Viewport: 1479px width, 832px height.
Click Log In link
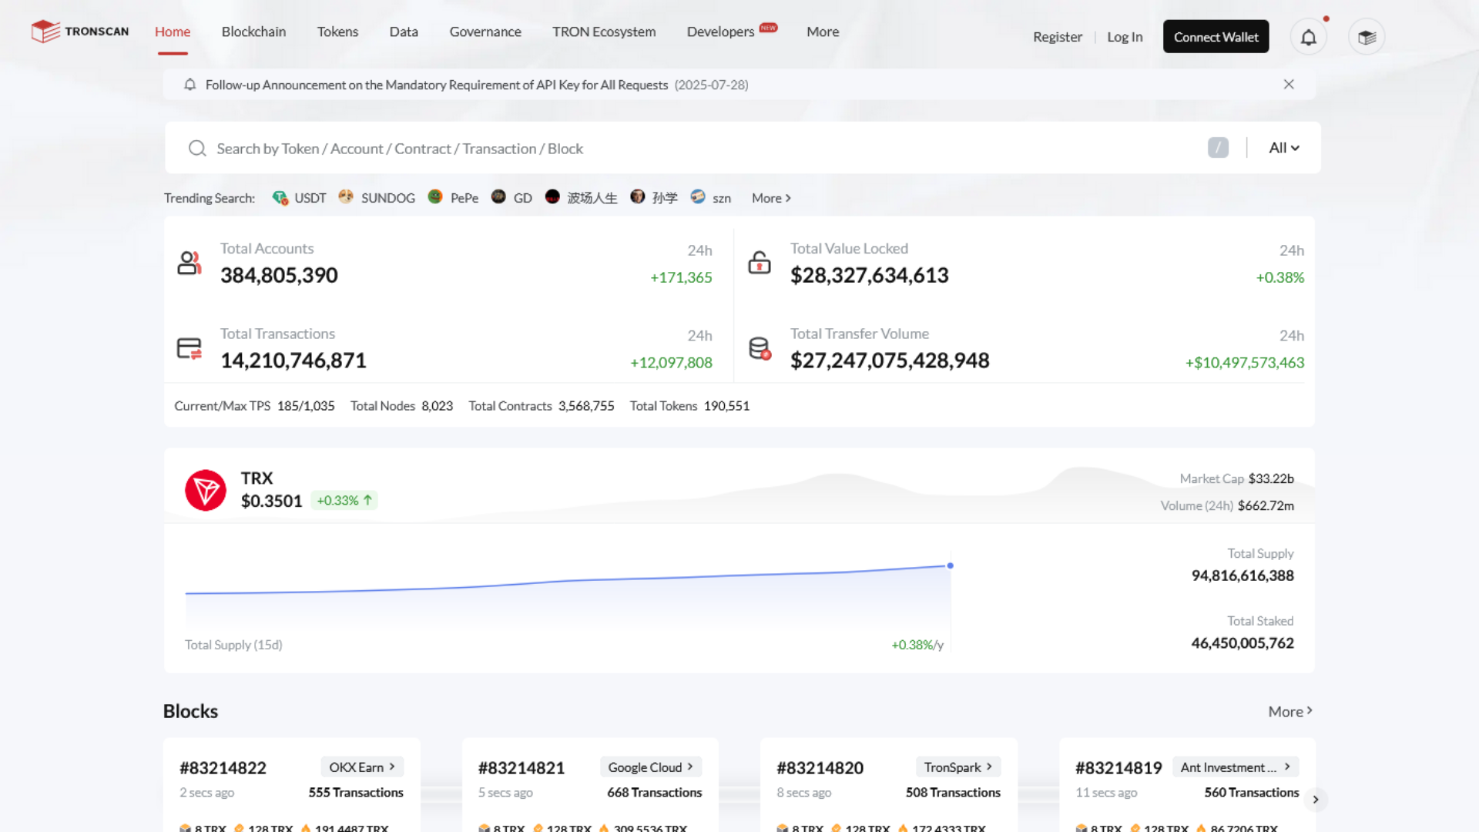[x=1125, y=37]
